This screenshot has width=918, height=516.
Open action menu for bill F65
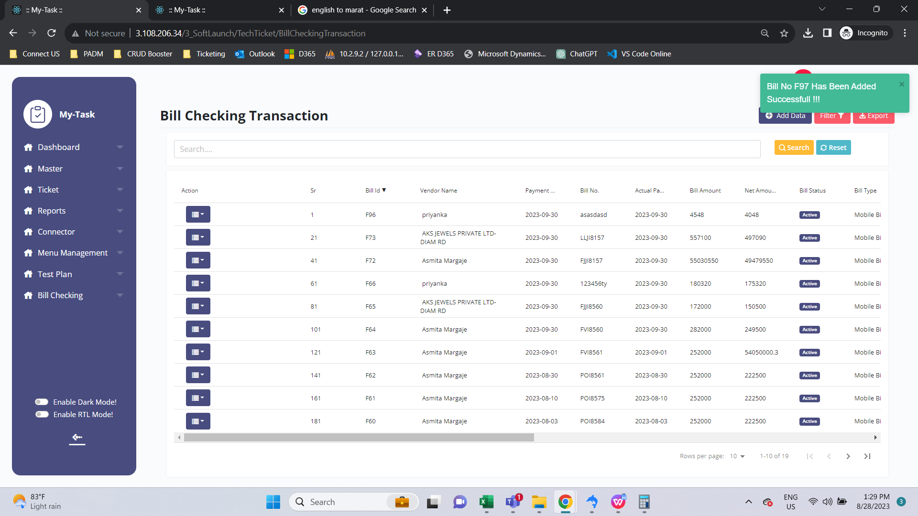[x=198, y=306]
